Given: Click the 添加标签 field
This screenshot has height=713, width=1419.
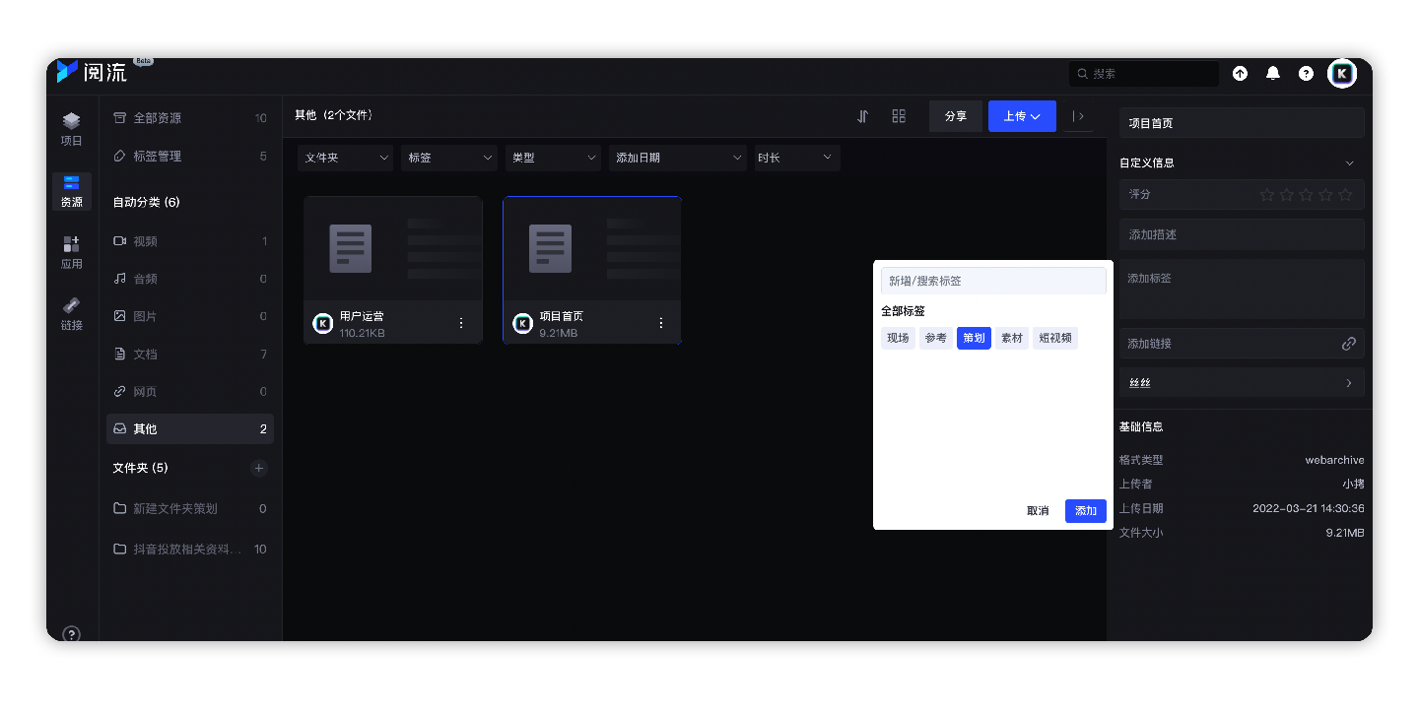Looking at the screenshot, I should (1242, 289).
